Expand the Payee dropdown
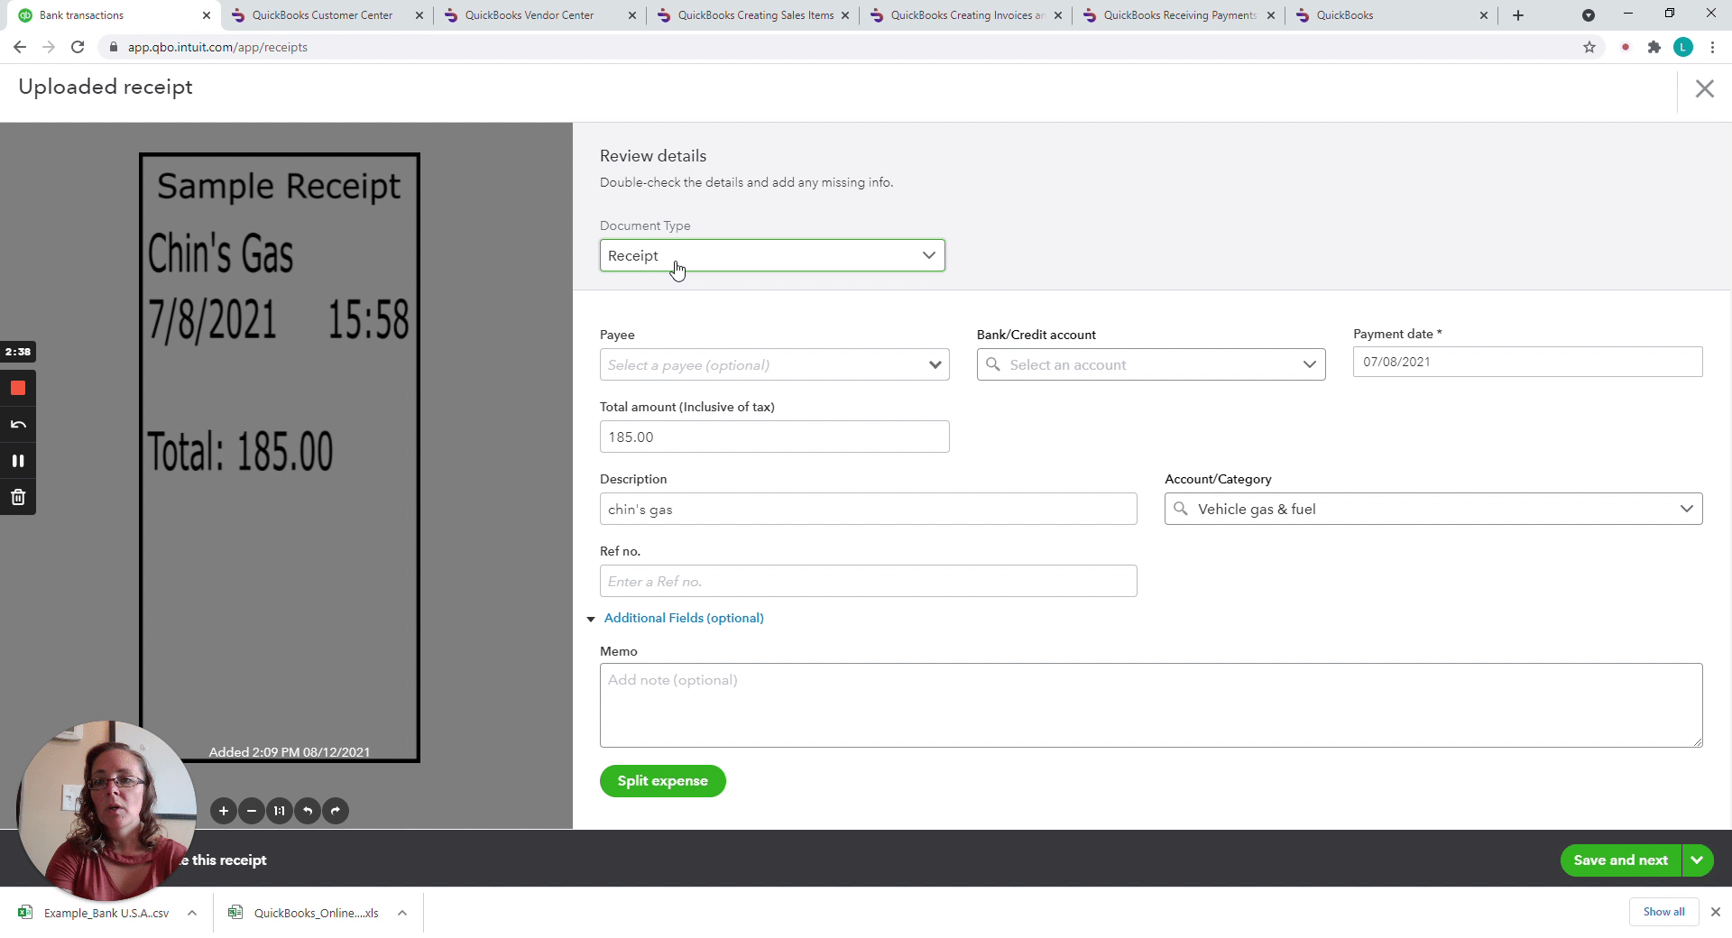Image resolution: width=1732 pixels, height=938 pixels. click(x=935, y=364)
